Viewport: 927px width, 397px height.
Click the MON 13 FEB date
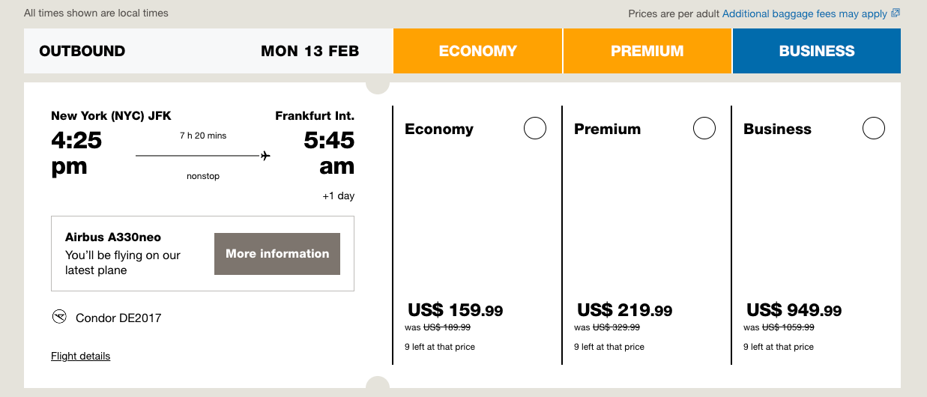[309, 51]
